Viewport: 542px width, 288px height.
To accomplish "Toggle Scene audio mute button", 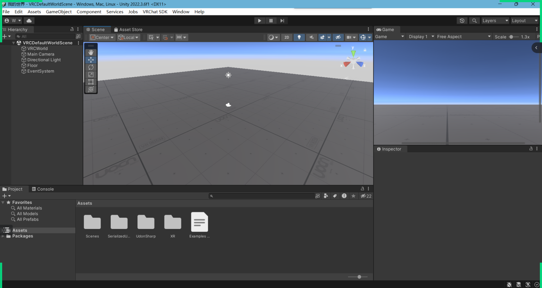I will pos(311,37).
